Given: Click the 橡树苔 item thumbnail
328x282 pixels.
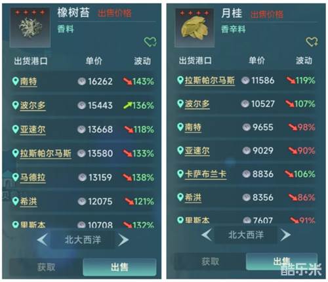Looking at the screenshot, I should point(30,28).
